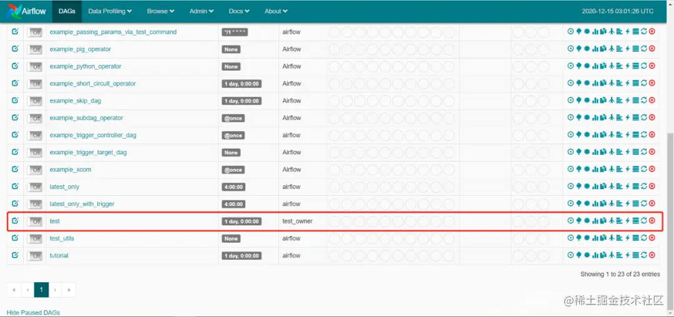Screen dimensions: 674x317
Task: Click 'Showing 1 to 23 of 23 entries'
Action: coord(620,273)
